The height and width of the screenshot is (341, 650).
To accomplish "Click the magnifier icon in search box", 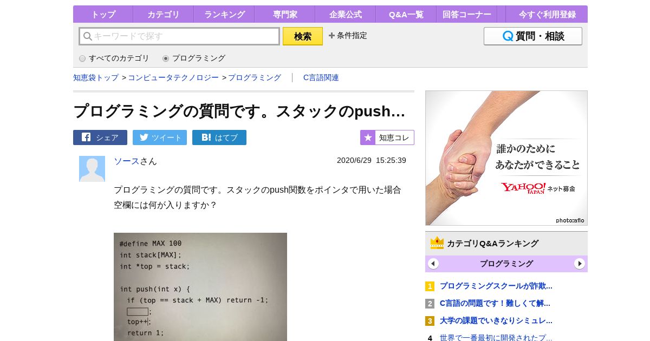I will [x=87, y=36].
